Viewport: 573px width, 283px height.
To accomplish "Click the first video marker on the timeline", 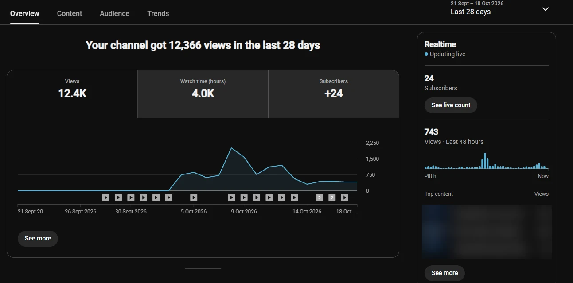I will tap(105, 198).
